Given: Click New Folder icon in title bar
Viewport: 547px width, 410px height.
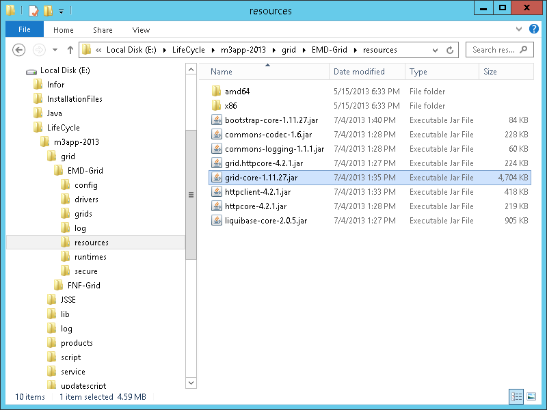Looking at the screenshot, I should [x=47, y=11].
